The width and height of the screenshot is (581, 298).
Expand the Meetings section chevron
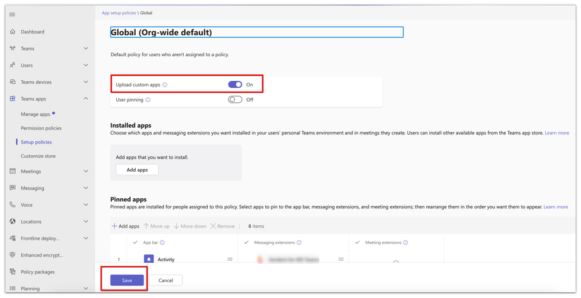click(86, 171)
